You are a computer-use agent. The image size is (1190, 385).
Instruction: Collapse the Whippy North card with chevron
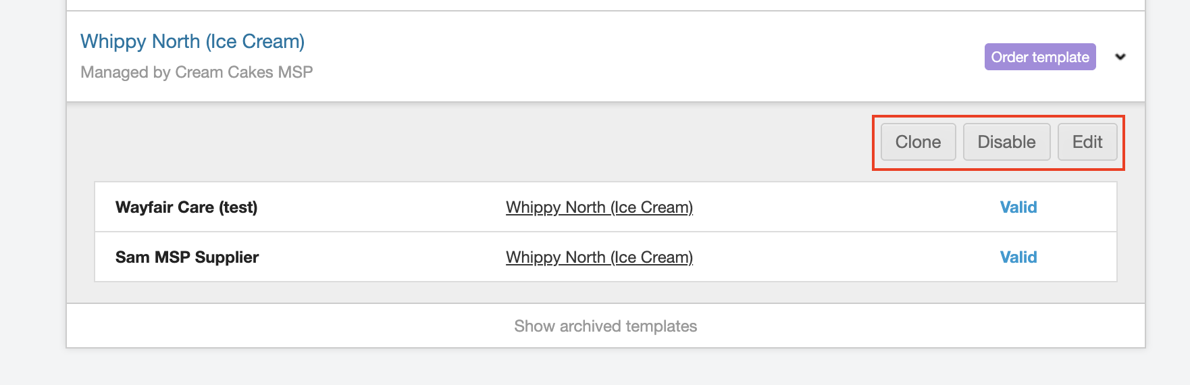point(1120,57)
